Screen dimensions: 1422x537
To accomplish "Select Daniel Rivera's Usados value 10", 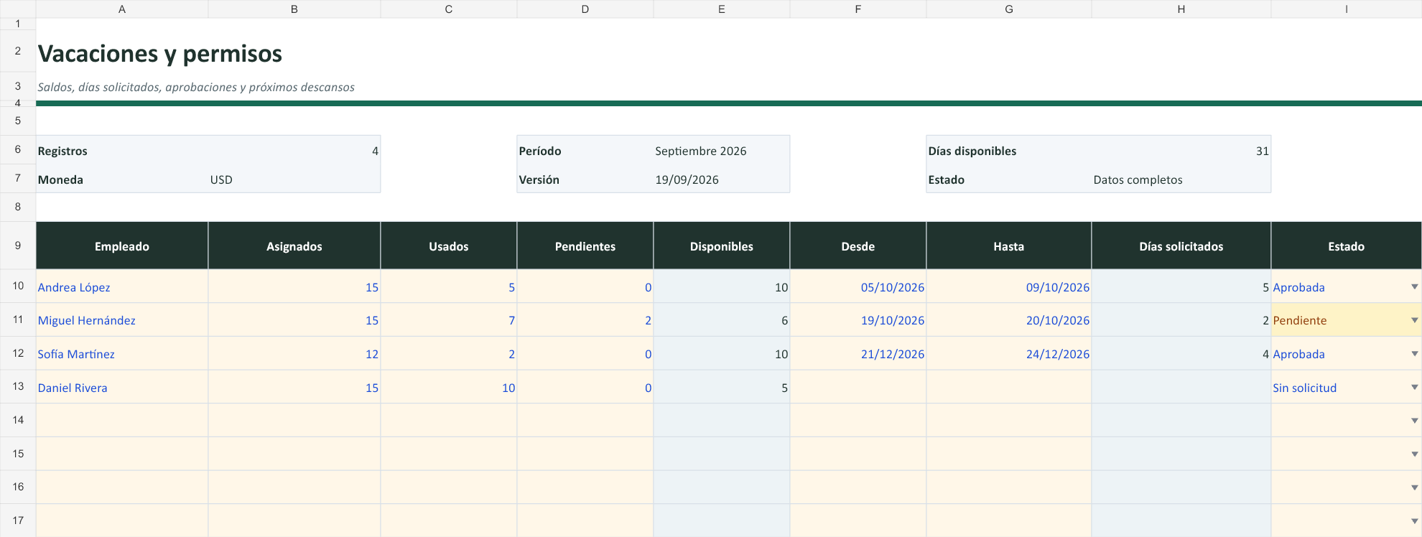I will click(449, 387).
